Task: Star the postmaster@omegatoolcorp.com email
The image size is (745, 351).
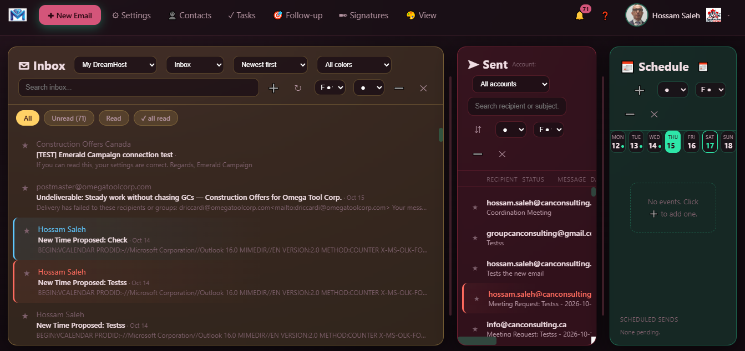Action: click(25, 188)
